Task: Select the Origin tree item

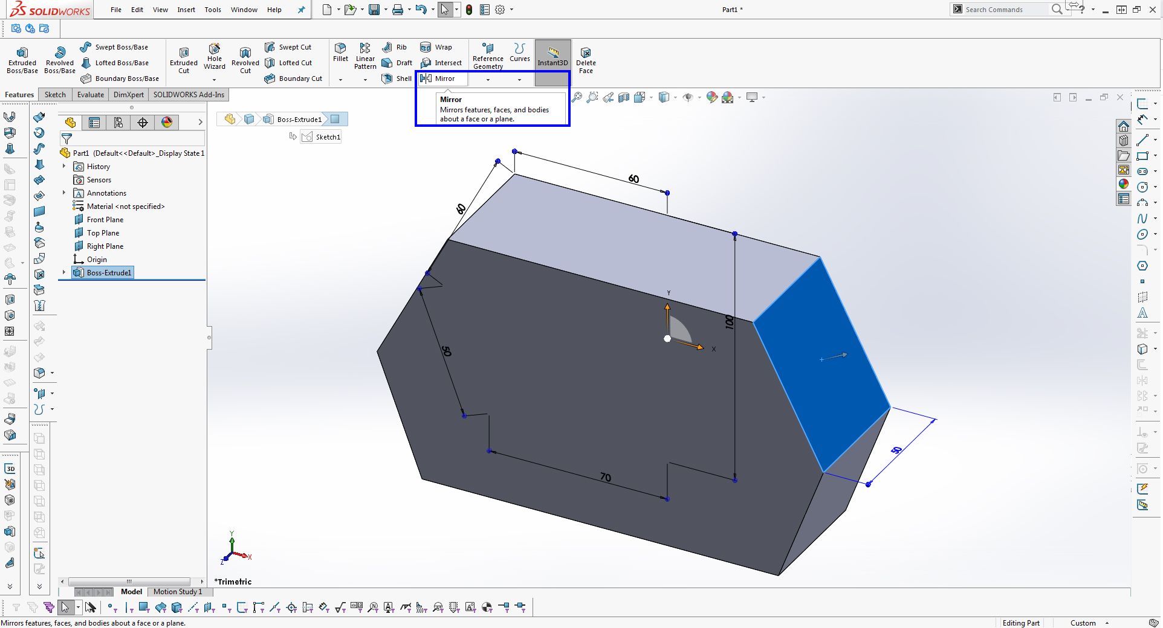Action: [90, 259]
